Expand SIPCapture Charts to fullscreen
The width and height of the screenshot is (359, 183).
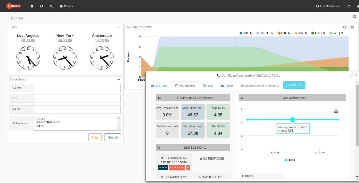(353, 27)
